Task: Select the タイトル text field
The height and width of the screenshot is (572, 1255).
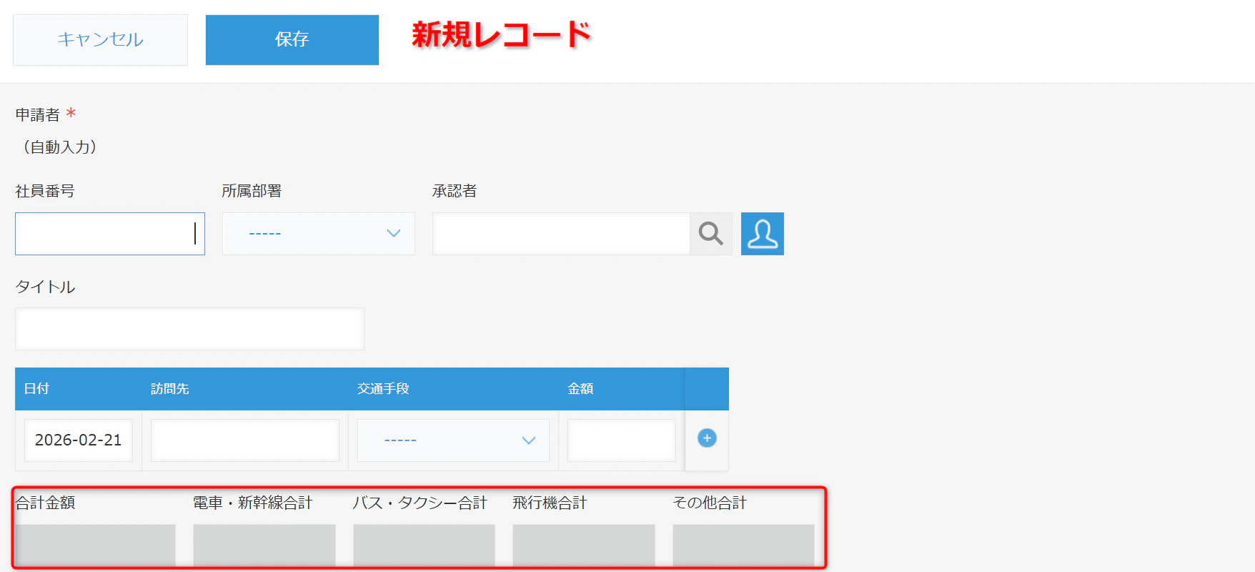Action: 189,329
